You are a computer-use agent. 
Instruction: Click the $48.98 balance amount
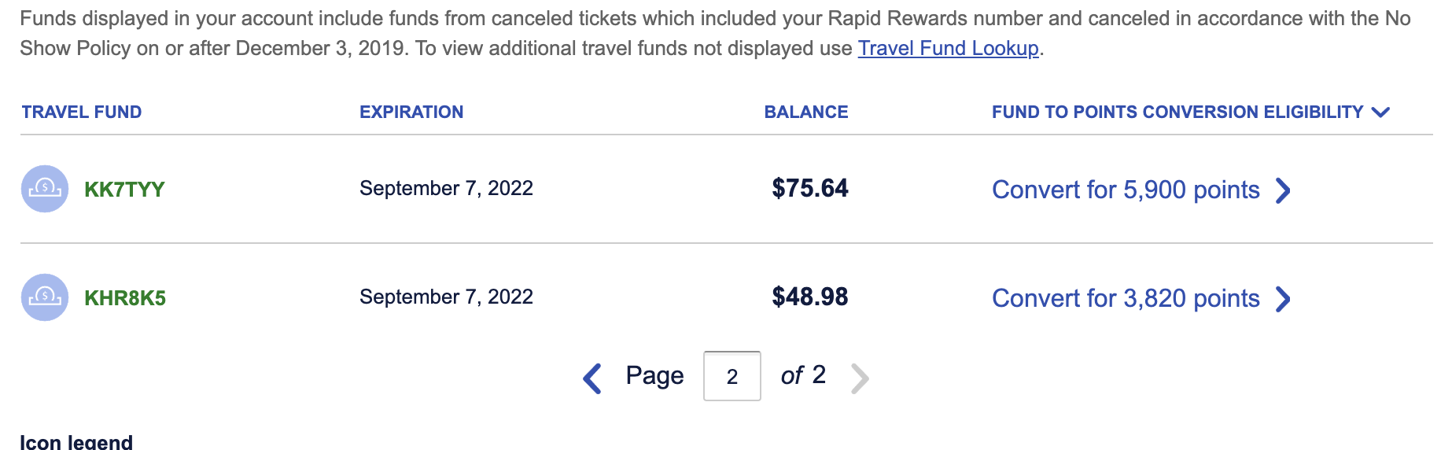[810, 297]
